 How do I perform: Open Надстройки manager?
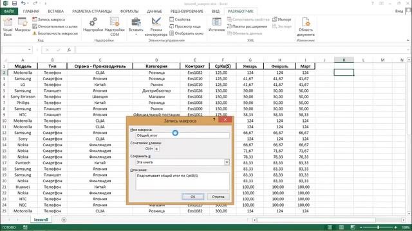coord(93,25)
